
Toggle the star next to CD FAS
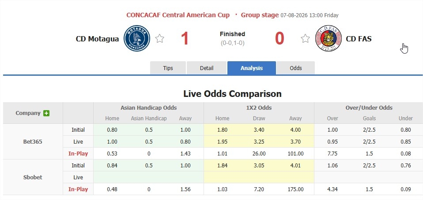(x=305, y=38)
